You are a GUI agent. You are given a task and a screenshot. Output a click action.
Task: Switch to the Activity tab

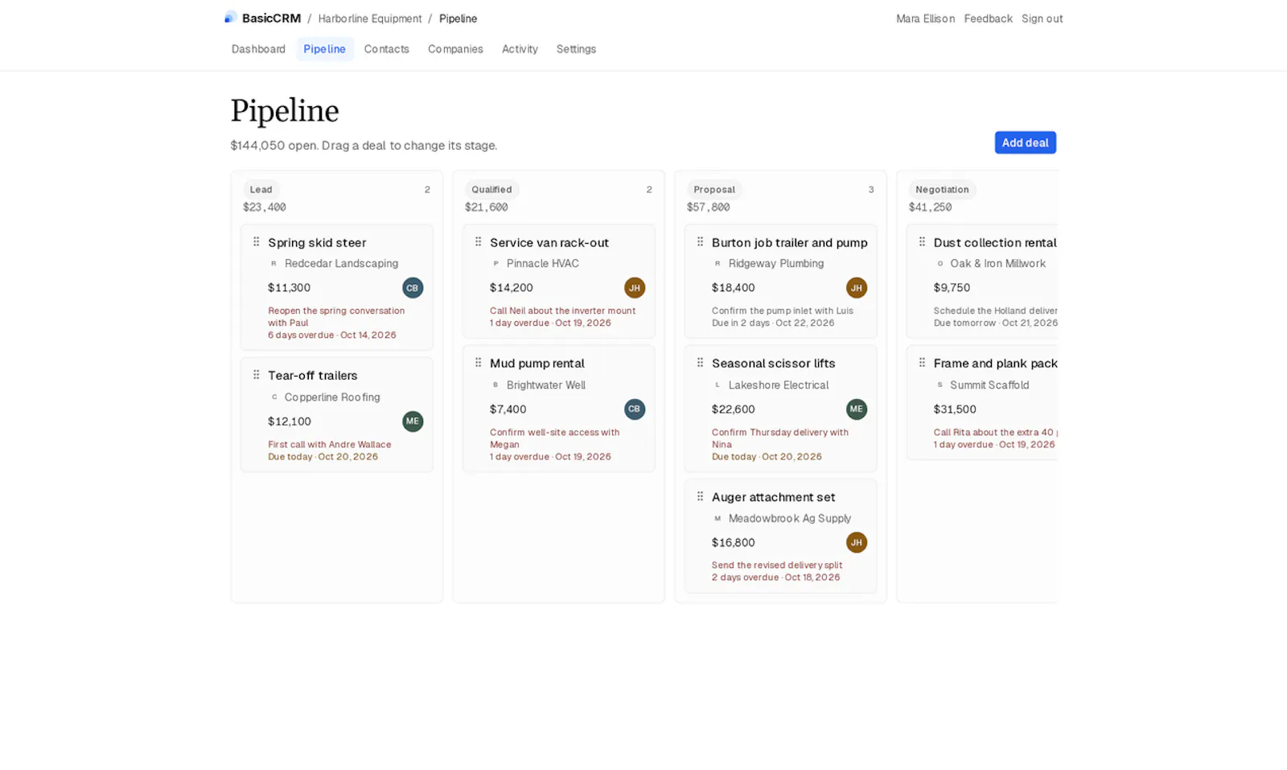[520, 49]
